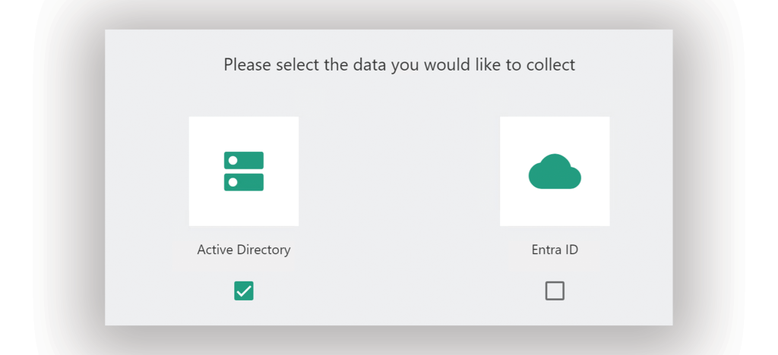Click the Entra ID text label
Image resolution: width=778 pixels, height=355 pixels.
[x=555, y=250]
